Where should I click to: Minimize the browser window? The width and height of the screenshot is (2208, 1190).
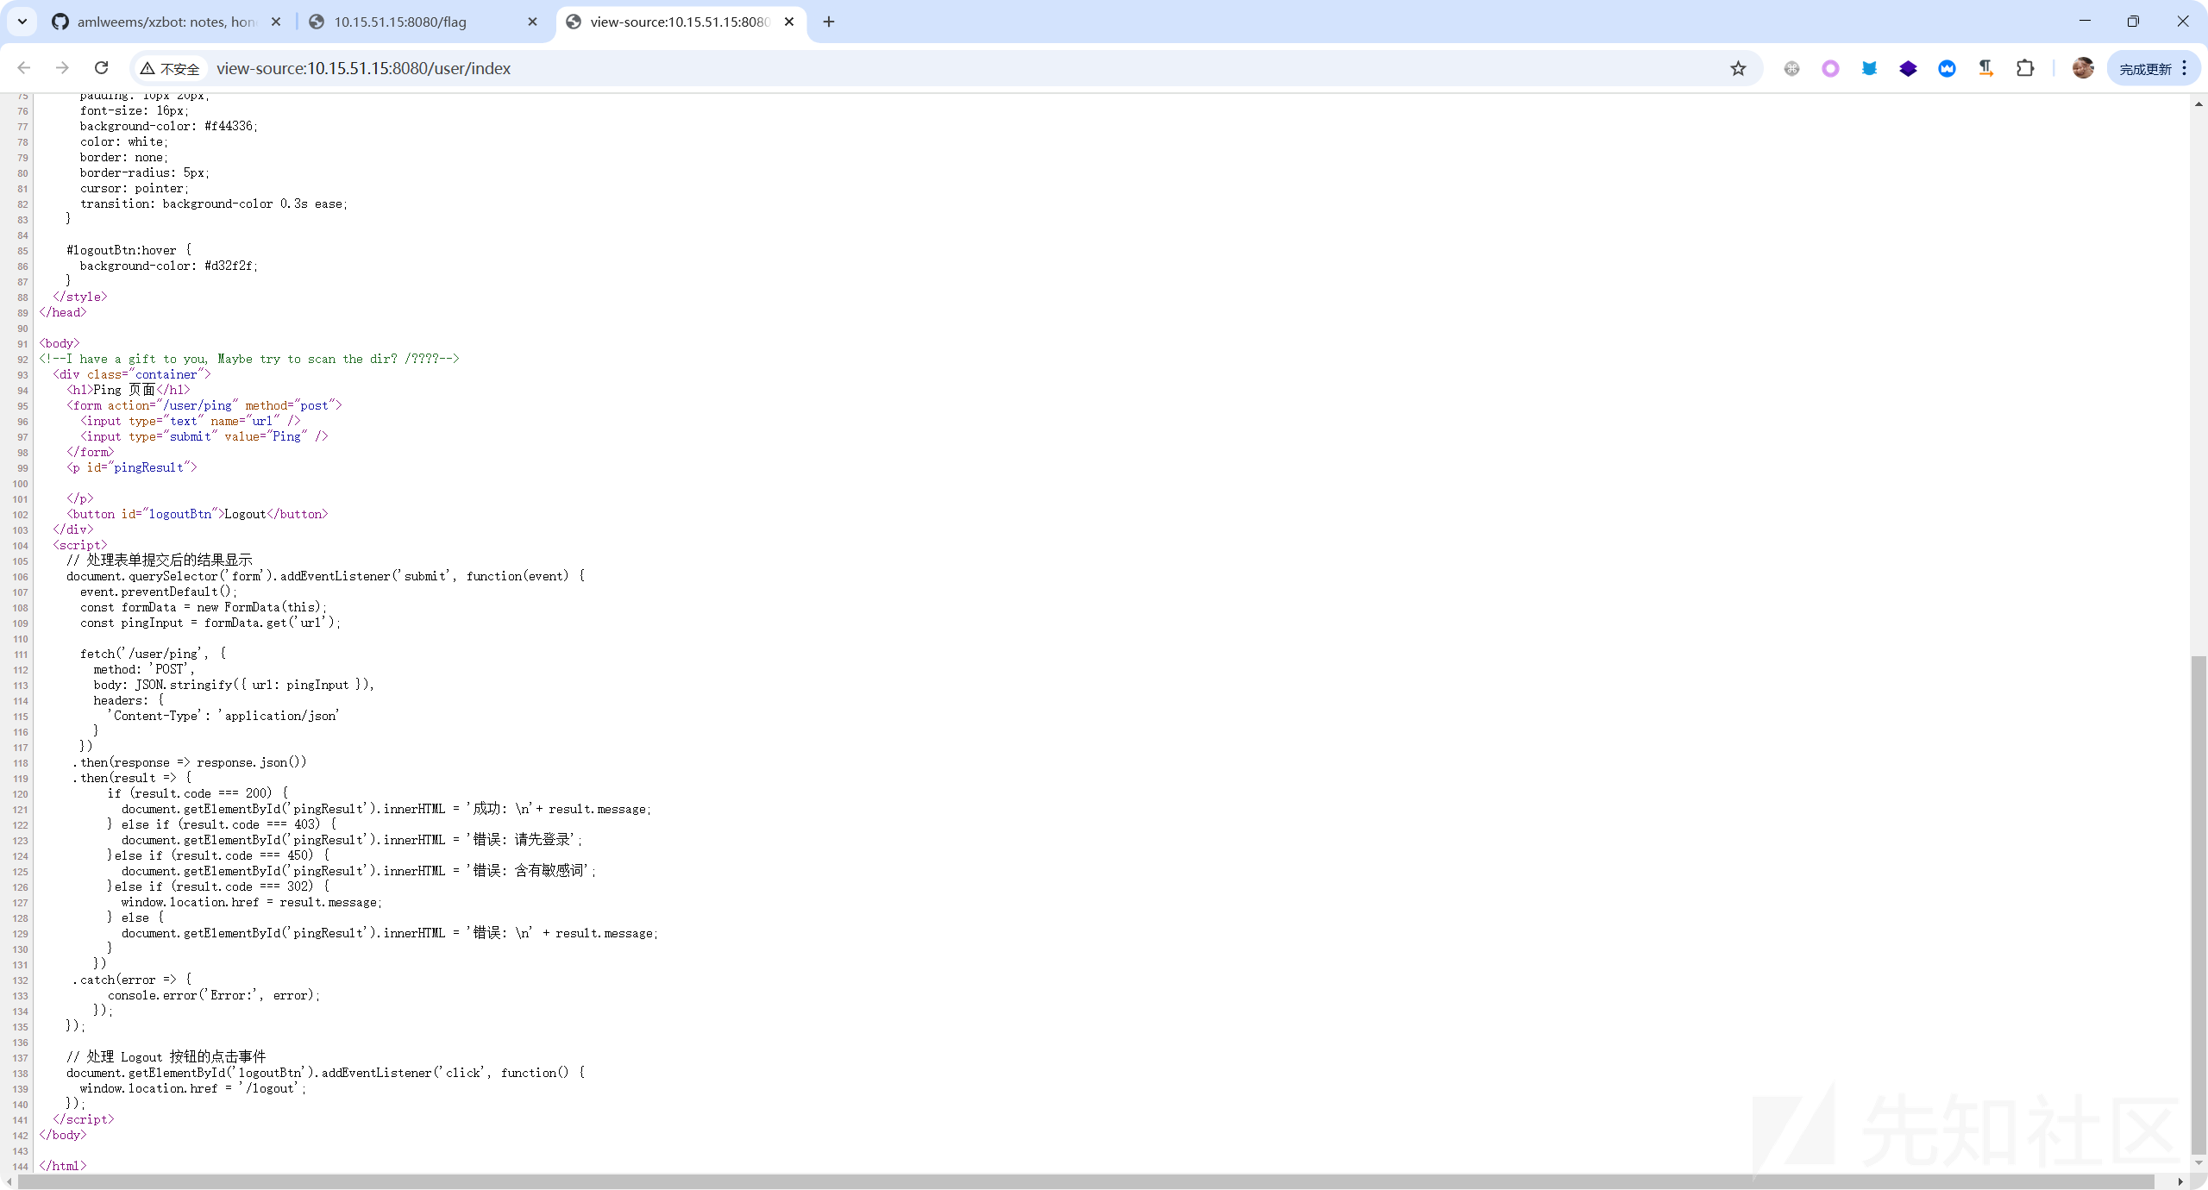[2085, 22]
